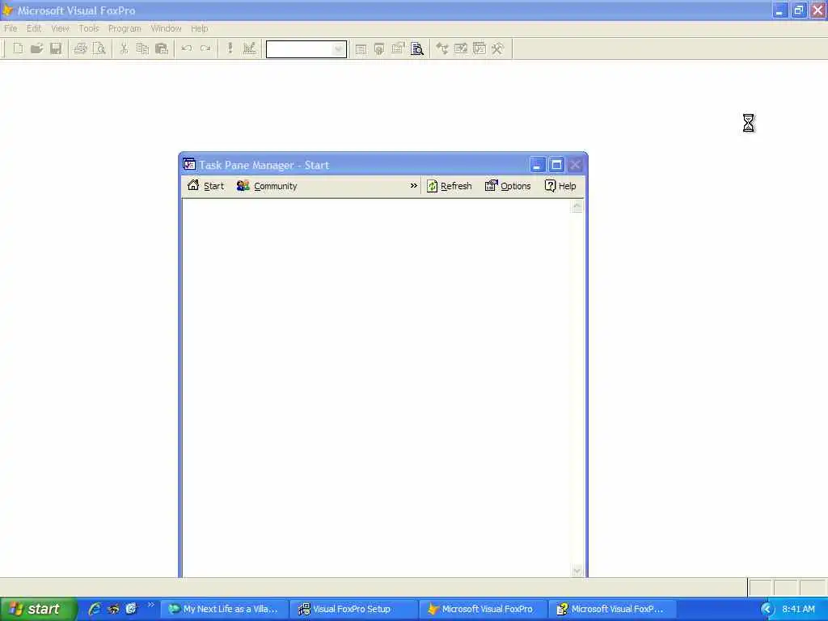Click the Windows start button

click(37, 609)
